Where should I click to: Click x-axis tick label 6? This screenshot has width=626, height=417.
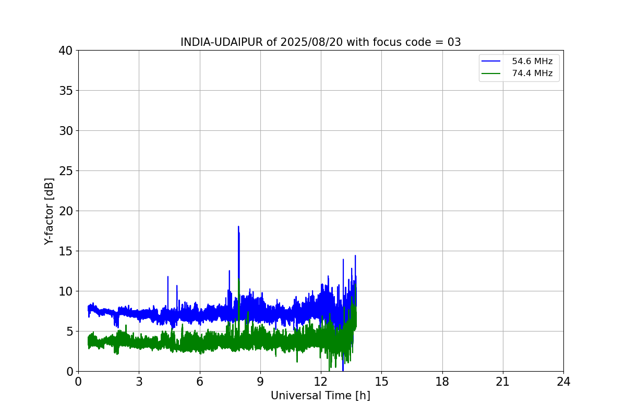[x=199, y=382]
